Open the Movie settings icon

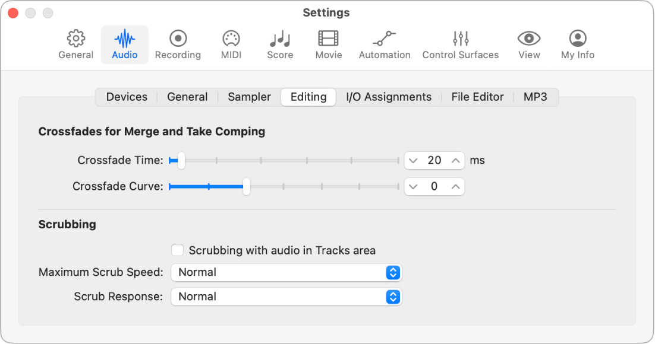[328, 44]
